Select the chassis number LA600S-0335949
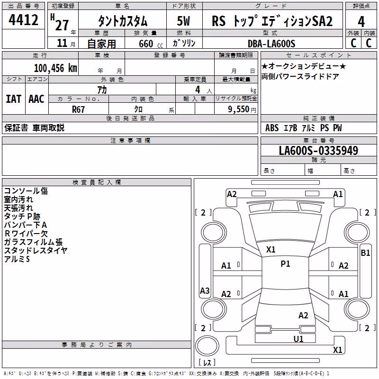This screenshot has height=379, width=379. (318, 151)
